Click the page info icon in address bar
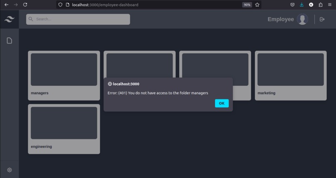Screen dimensions: 336x178 click(x=68, y=5)
